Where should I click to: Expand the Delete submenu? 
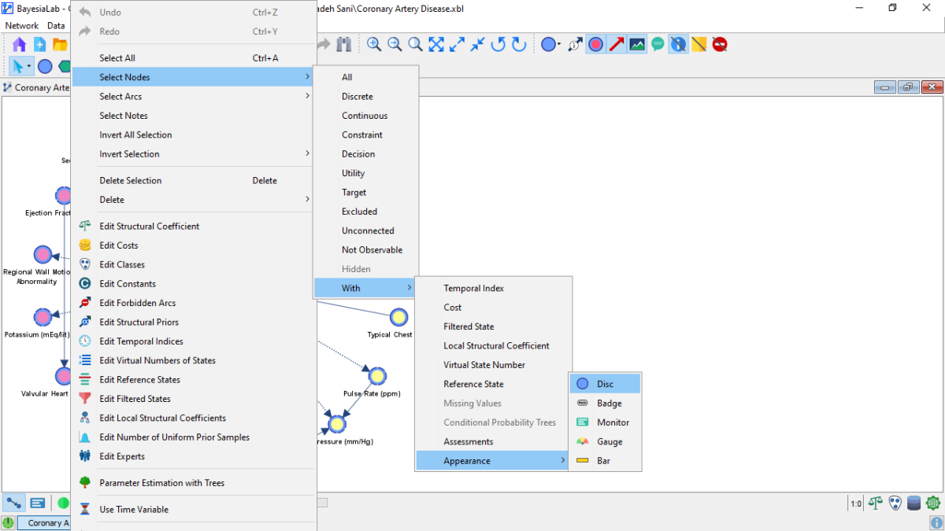194,200
